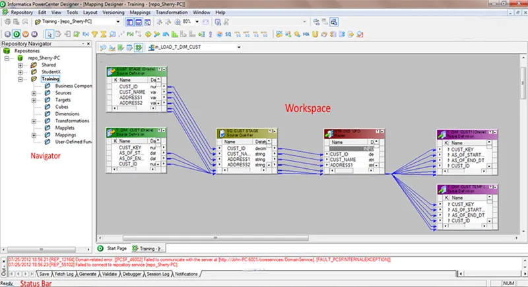Switch to the Debugger output tab

coord(131,274)
